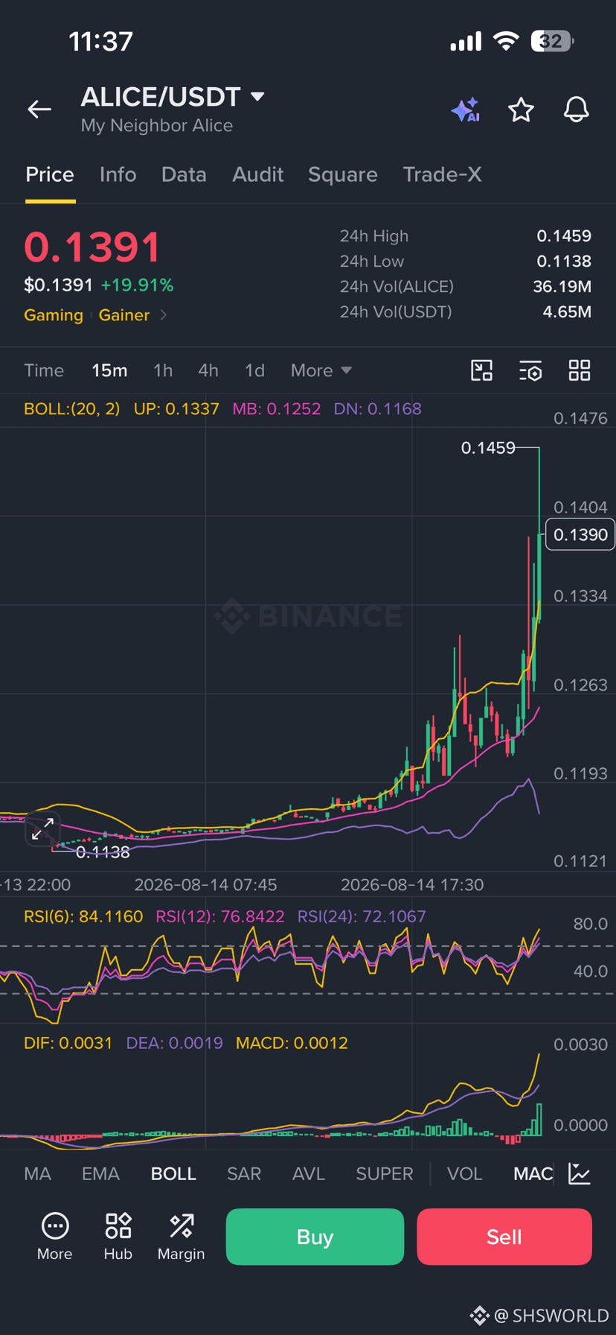
Task: Open the Data tab
Action: pos(184,174)
